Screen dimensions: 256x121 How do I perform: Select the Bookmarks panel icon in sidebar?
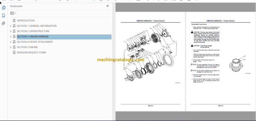(x=4, y=16)
